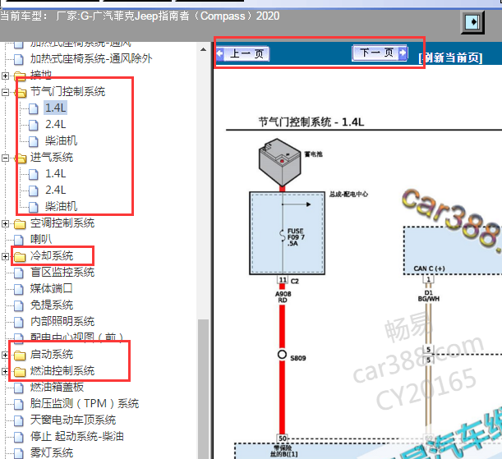This screenshot has height=459, width=502.
Task: Open the 天窗电动车顶系统 page
Action: (73, 420)
